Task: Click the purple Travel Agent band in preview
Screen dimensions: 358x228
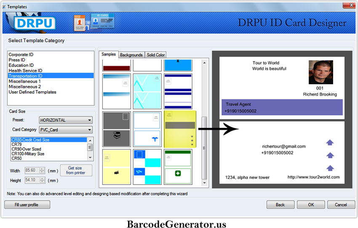Action: coord(282,107)
